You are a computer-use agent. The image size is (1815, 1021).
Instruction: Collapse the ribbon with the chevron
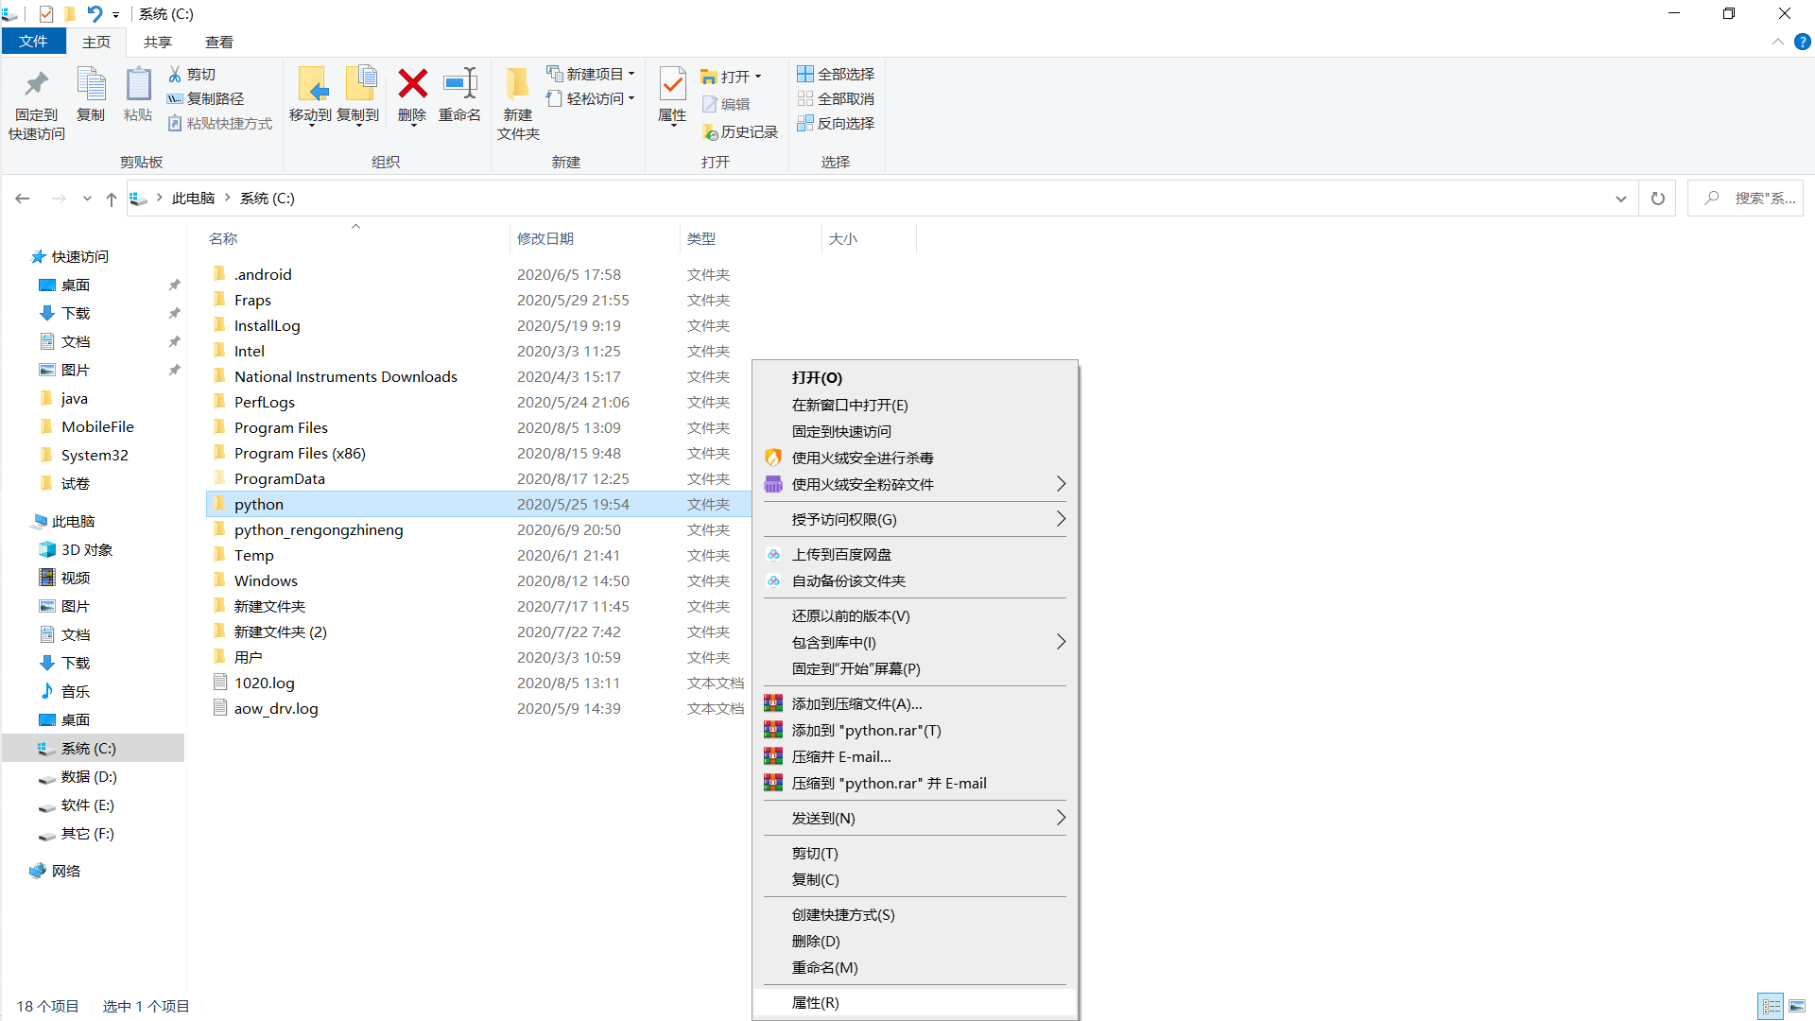(1777, 42)
